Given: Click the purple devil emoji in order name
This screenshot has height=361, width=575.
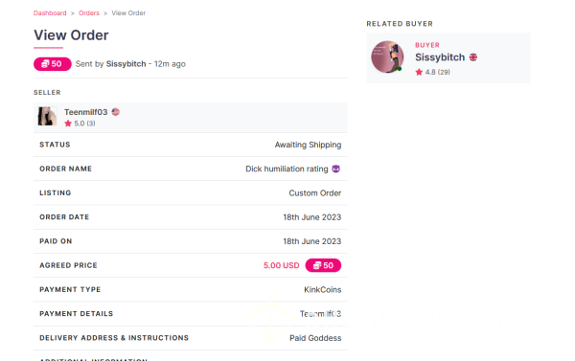Looking at the screenshot, I should coord(336,169).
